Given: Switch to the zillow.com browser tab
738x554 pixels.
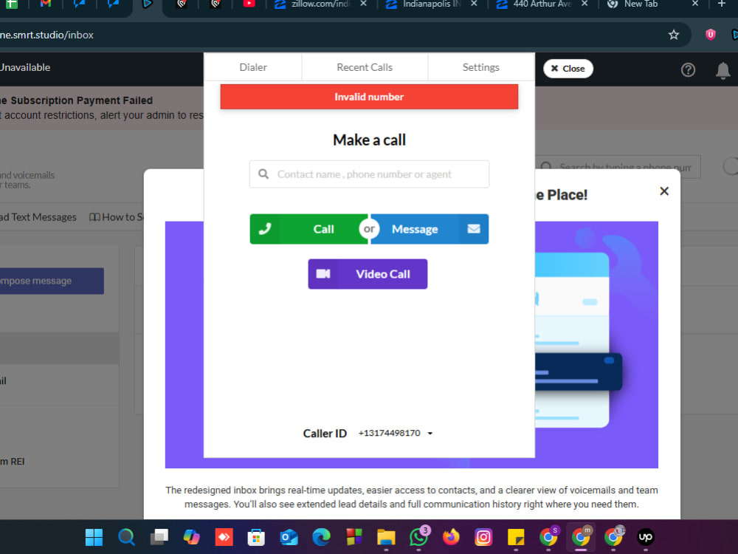Looking at the screenshot, I should click(x=319, y=4).
